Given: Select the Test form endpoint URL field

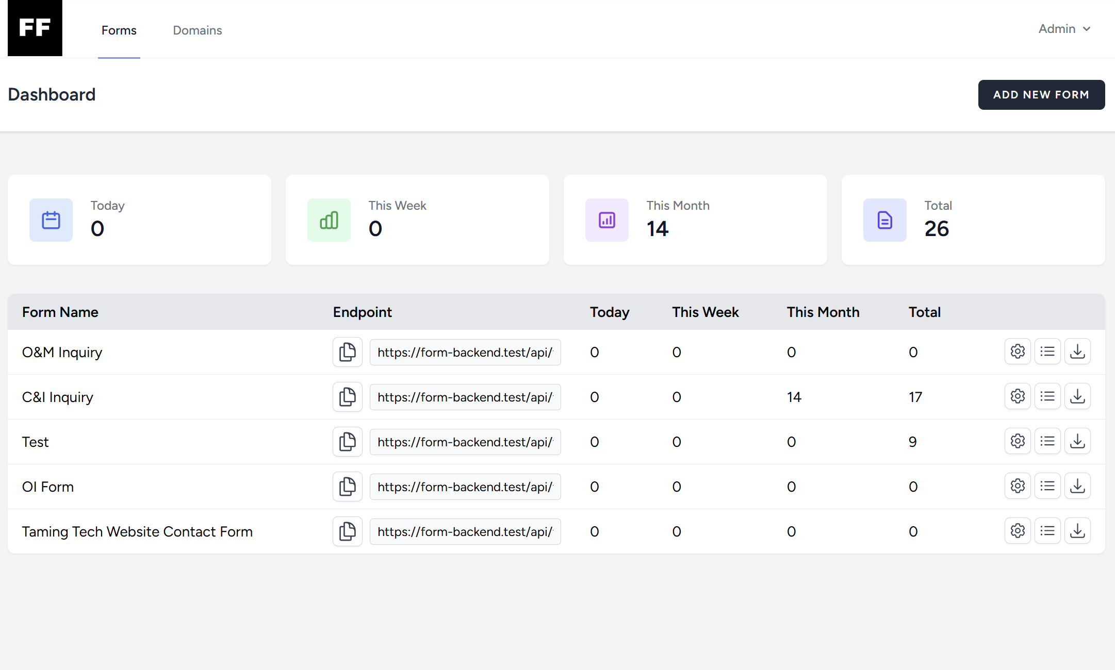Looking at the screenshot, I should pyautogui.click(x=465, y=442).
